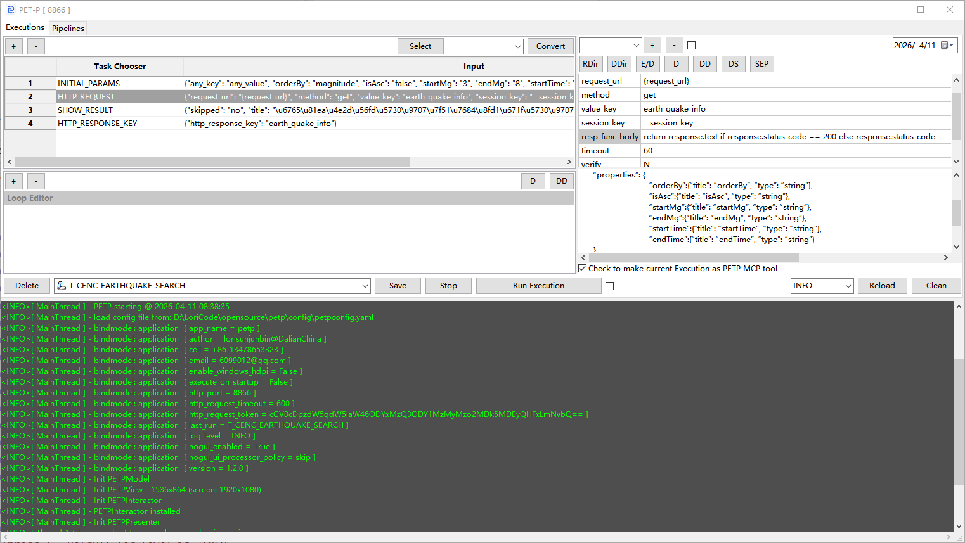Click the DDir toolbar icon
This screenshot has width=965, height=543.
[x=619, y=63]
